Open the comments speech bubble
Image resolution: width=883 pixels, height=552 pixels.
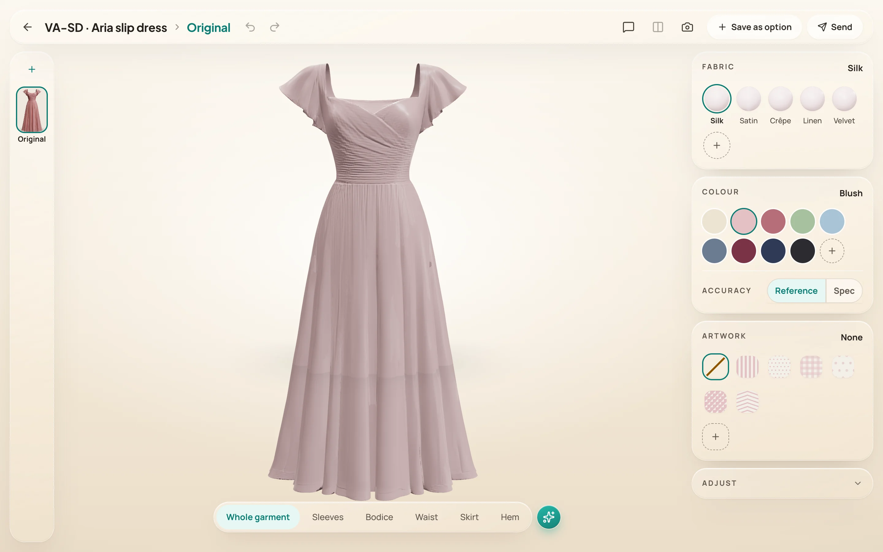(x=628, y=27)
